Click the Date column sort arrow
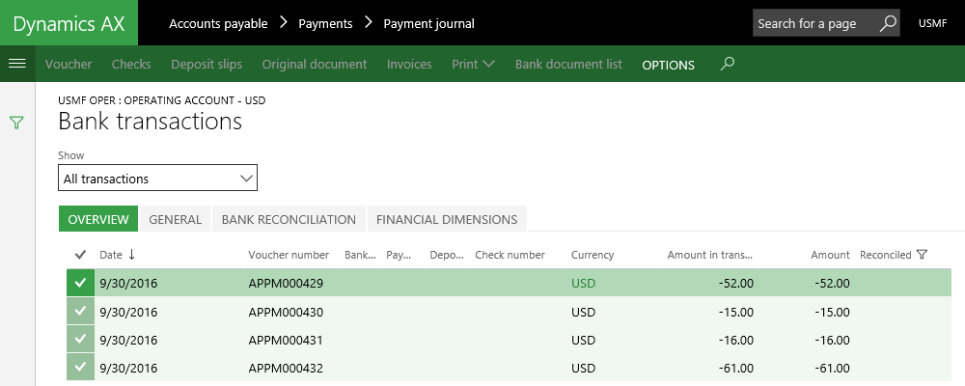 click(131, 255)
